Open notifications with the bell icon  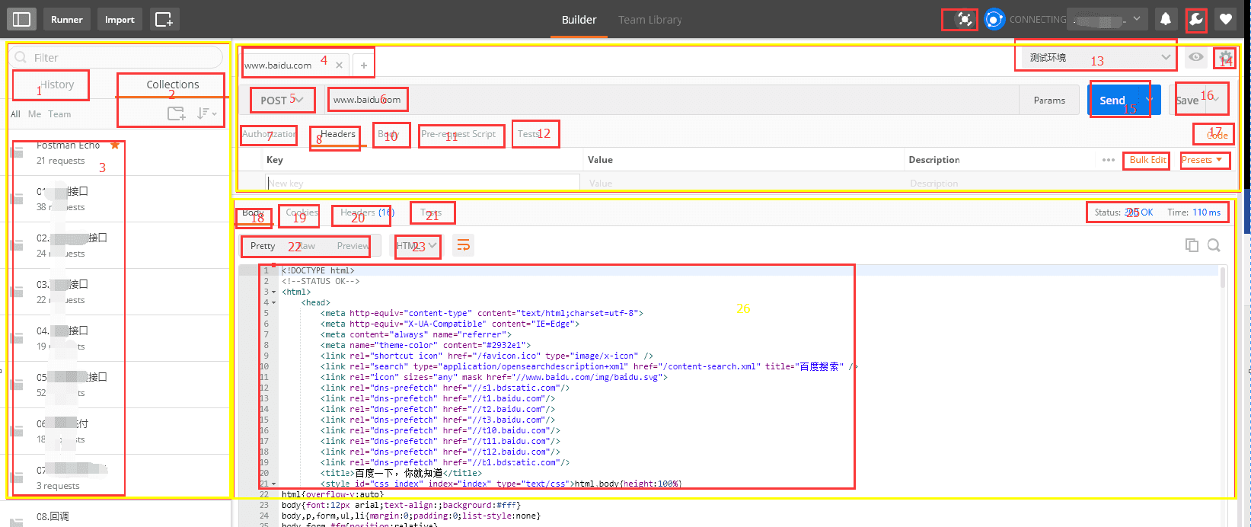1165,19
